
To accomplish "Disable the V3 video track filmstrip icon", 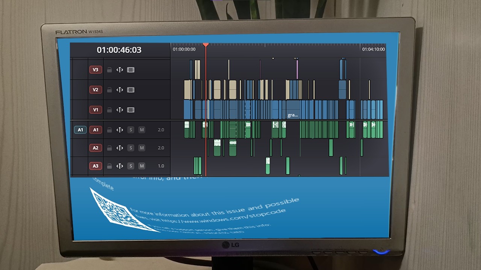I will pyautogui.click(x=131, y=70).
